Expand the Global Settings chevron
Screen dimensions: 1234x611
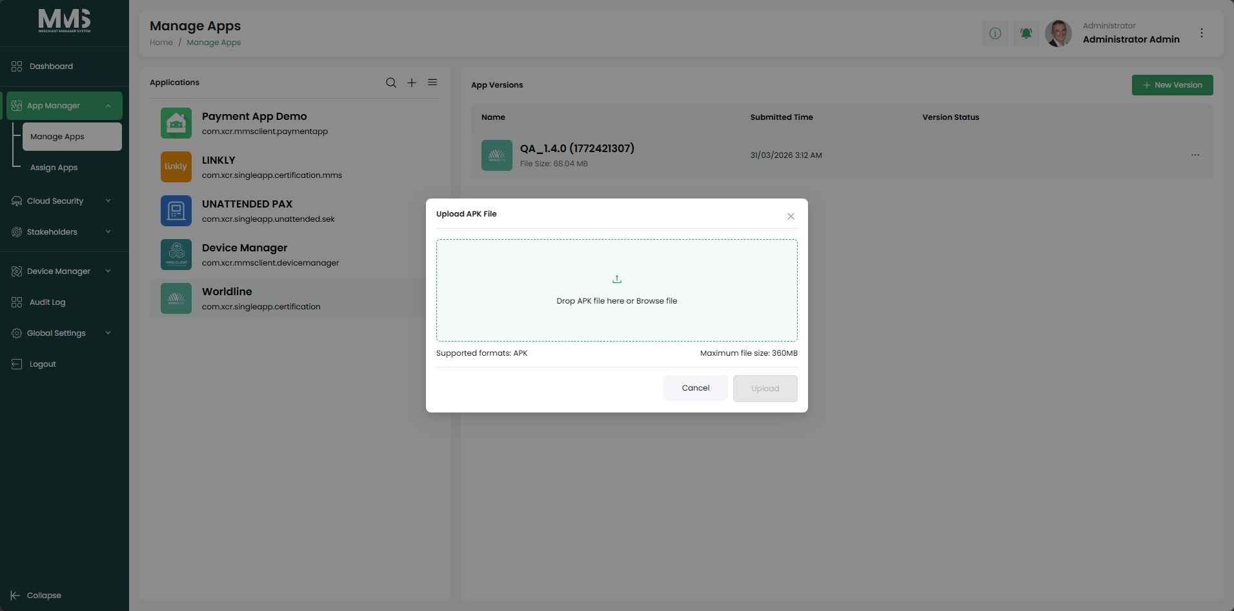click(x=108, y=333)
